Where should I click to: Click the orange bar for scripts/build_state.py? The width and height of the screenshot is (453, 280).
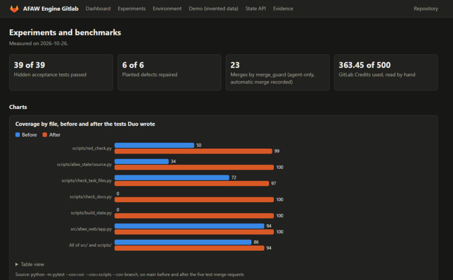pyautogui.click(x=194, y=216)
